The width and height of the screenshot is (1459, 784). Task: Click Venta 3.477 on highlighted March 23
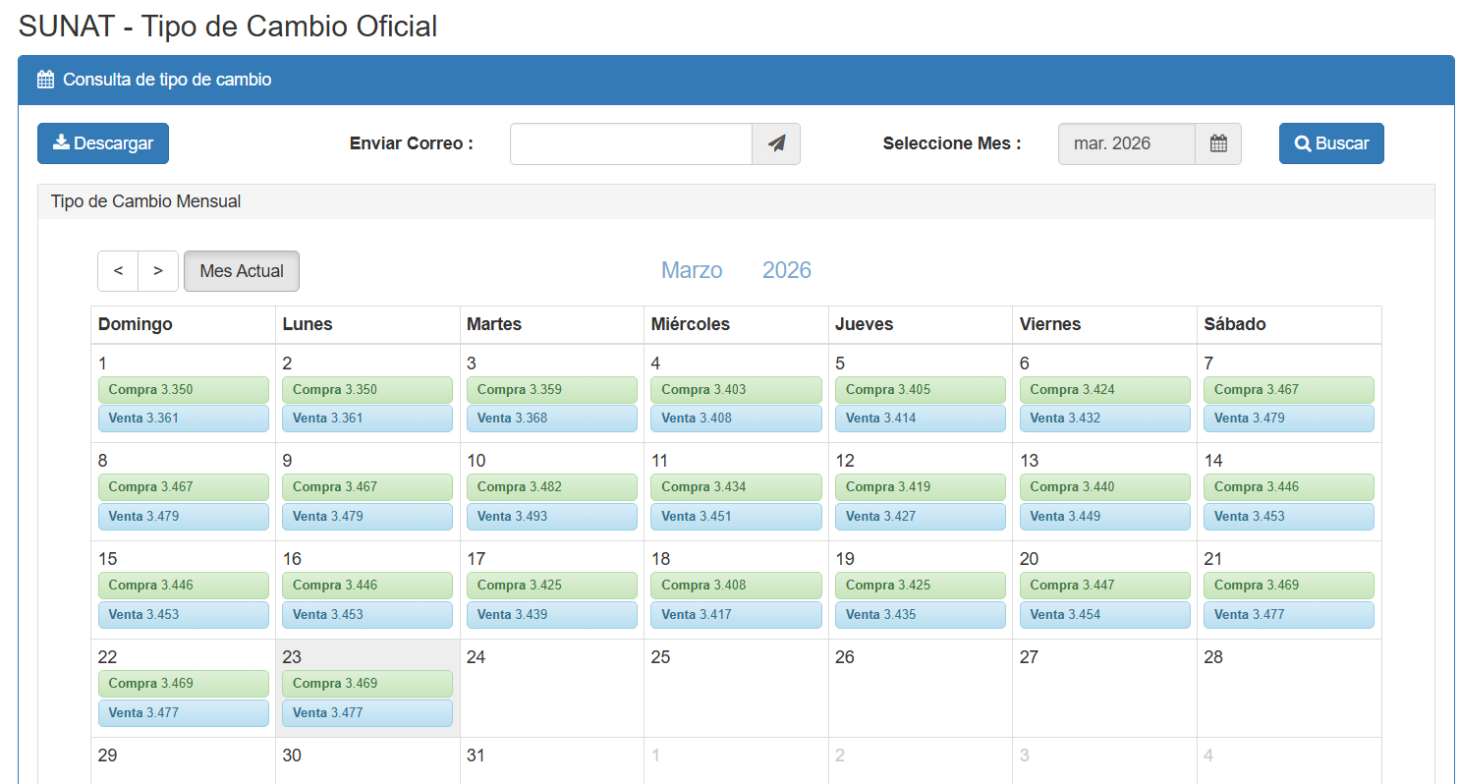click(x=366, y=713)
